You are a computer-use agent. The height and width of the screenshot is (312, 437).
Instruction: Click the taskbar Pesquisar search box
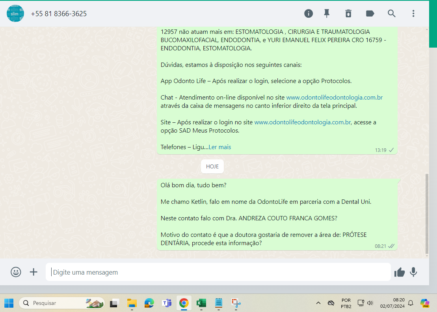pos(61,303)
